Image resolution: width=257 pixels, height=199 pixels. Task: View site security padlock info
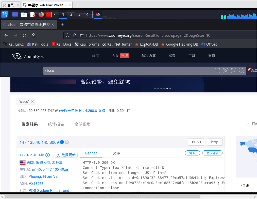(x=75, y=35)
